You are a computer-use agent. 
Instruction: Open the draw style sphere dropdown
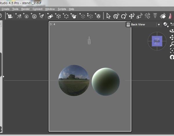(166, 24)
